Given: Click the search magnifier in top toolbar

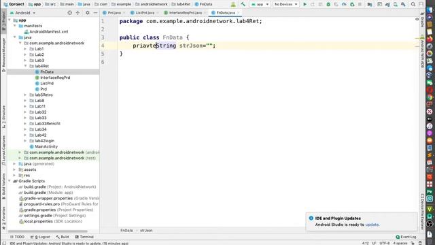Looking at the screenshot, I should 413,5.
